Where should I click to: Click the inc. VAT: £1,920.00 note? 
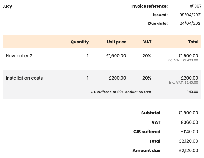183,60
